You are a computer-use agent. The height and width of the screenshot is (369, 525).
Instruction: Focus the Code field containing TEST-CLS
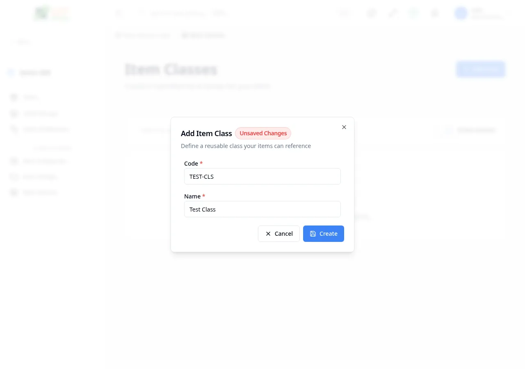pyautogui.click(x=262, y=176)
